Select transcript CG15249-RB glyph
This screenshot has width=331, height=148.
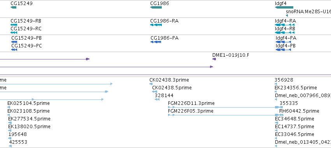coord(14,25)
